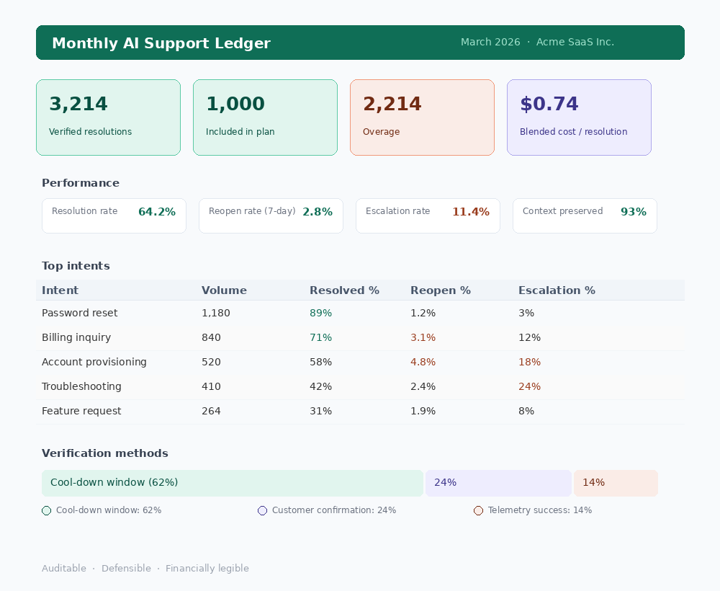Viewport: 720px width, 591px height.
Task: Select the 24% purple bar segment
Action: tap(498, 483)
